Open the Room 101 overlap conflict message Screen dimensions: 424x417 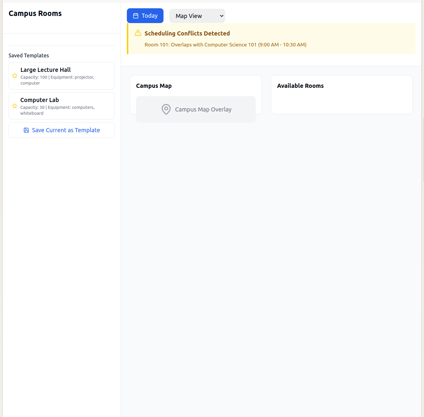pyautogui.click(x=225, y=45)
